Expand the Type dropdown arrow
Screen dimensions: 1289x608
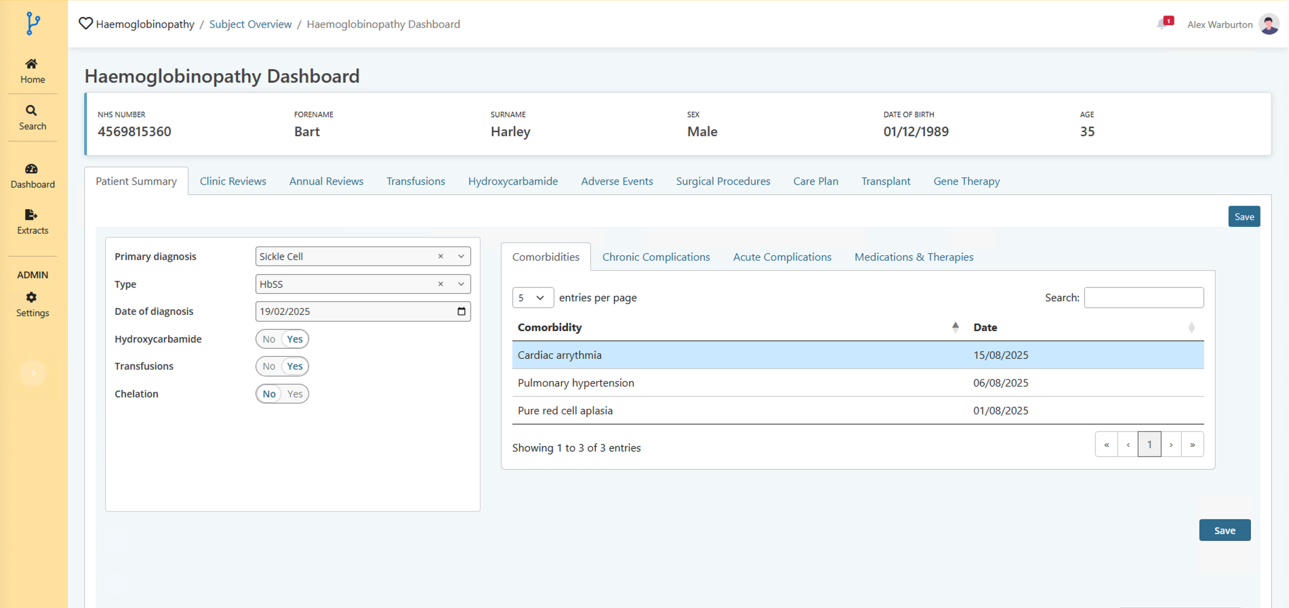(462, 284)
